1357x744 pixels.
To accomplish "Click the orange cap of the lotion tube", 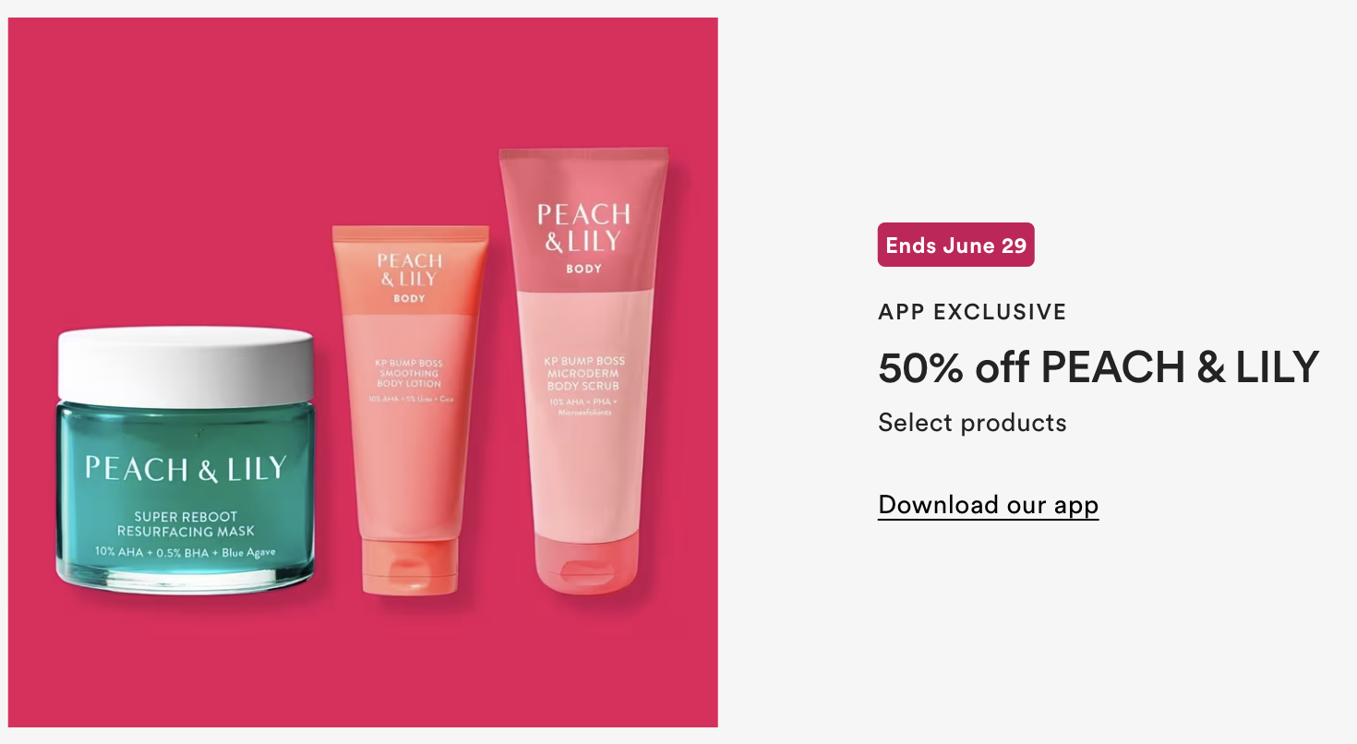I will 410,565.
